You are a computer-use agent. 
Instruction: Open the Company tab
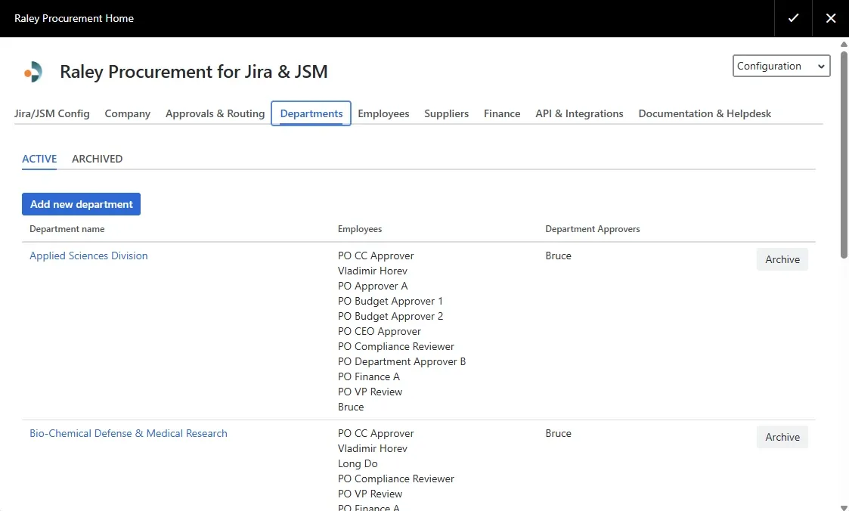[x=127, y=113]
